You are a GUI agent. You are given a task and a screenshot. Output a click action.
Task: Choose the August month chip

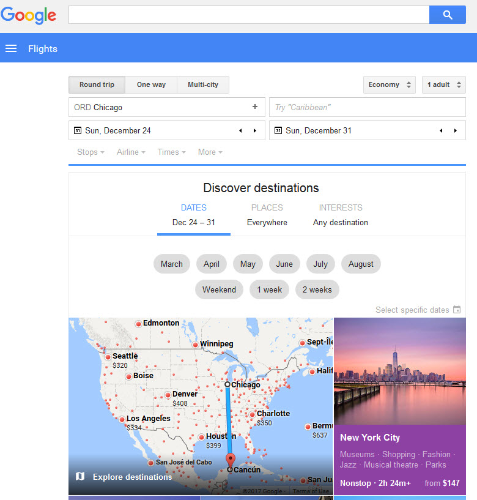pyautogui.click(x=361, y=264)
